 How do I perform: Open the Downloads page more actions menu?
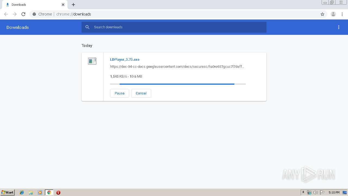tap(339, 27)
